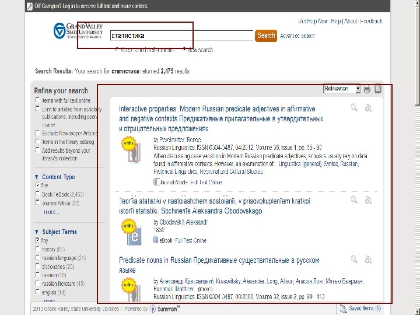The height and width of the screenshot is (315, 420).
Task: Click online journal icon for Predicate nouns result
Action: (x=131, y=289)
